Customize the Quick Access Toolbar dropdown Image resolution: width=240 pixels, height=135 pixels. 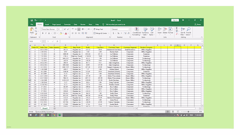pyautogui.click(x=46, y=20)
